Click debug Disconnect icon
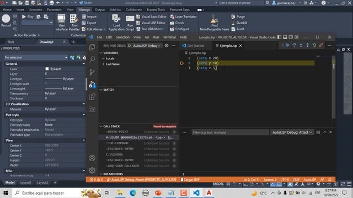Viewport: 353px width, 198px height. [x=321, y=45]
